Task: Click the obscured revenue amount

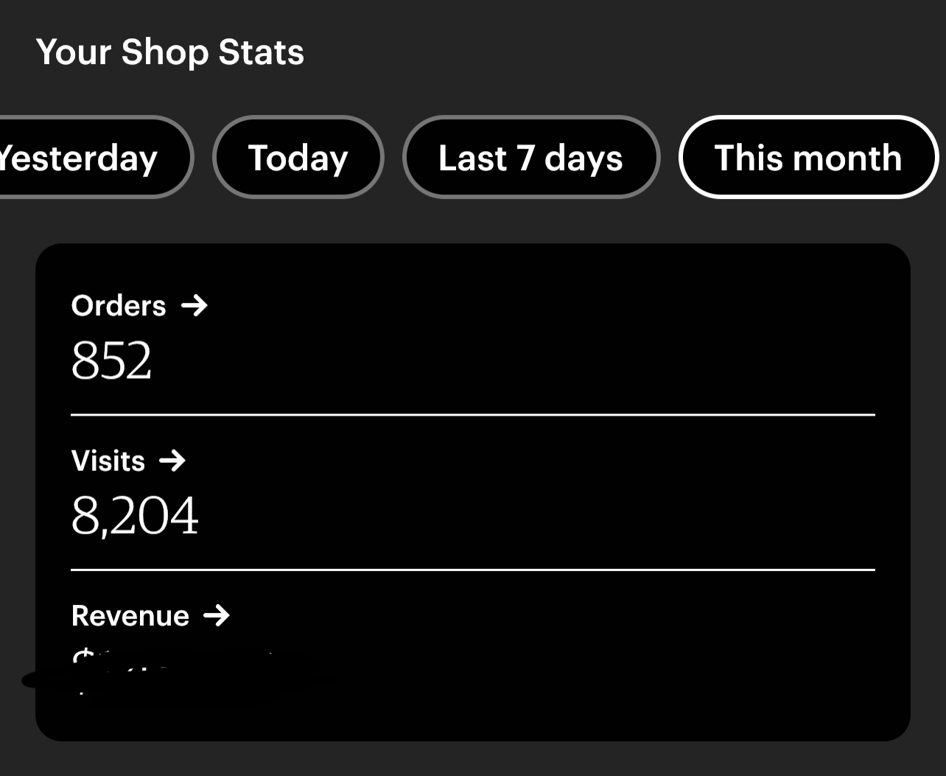Action: [x=177, y=671]
